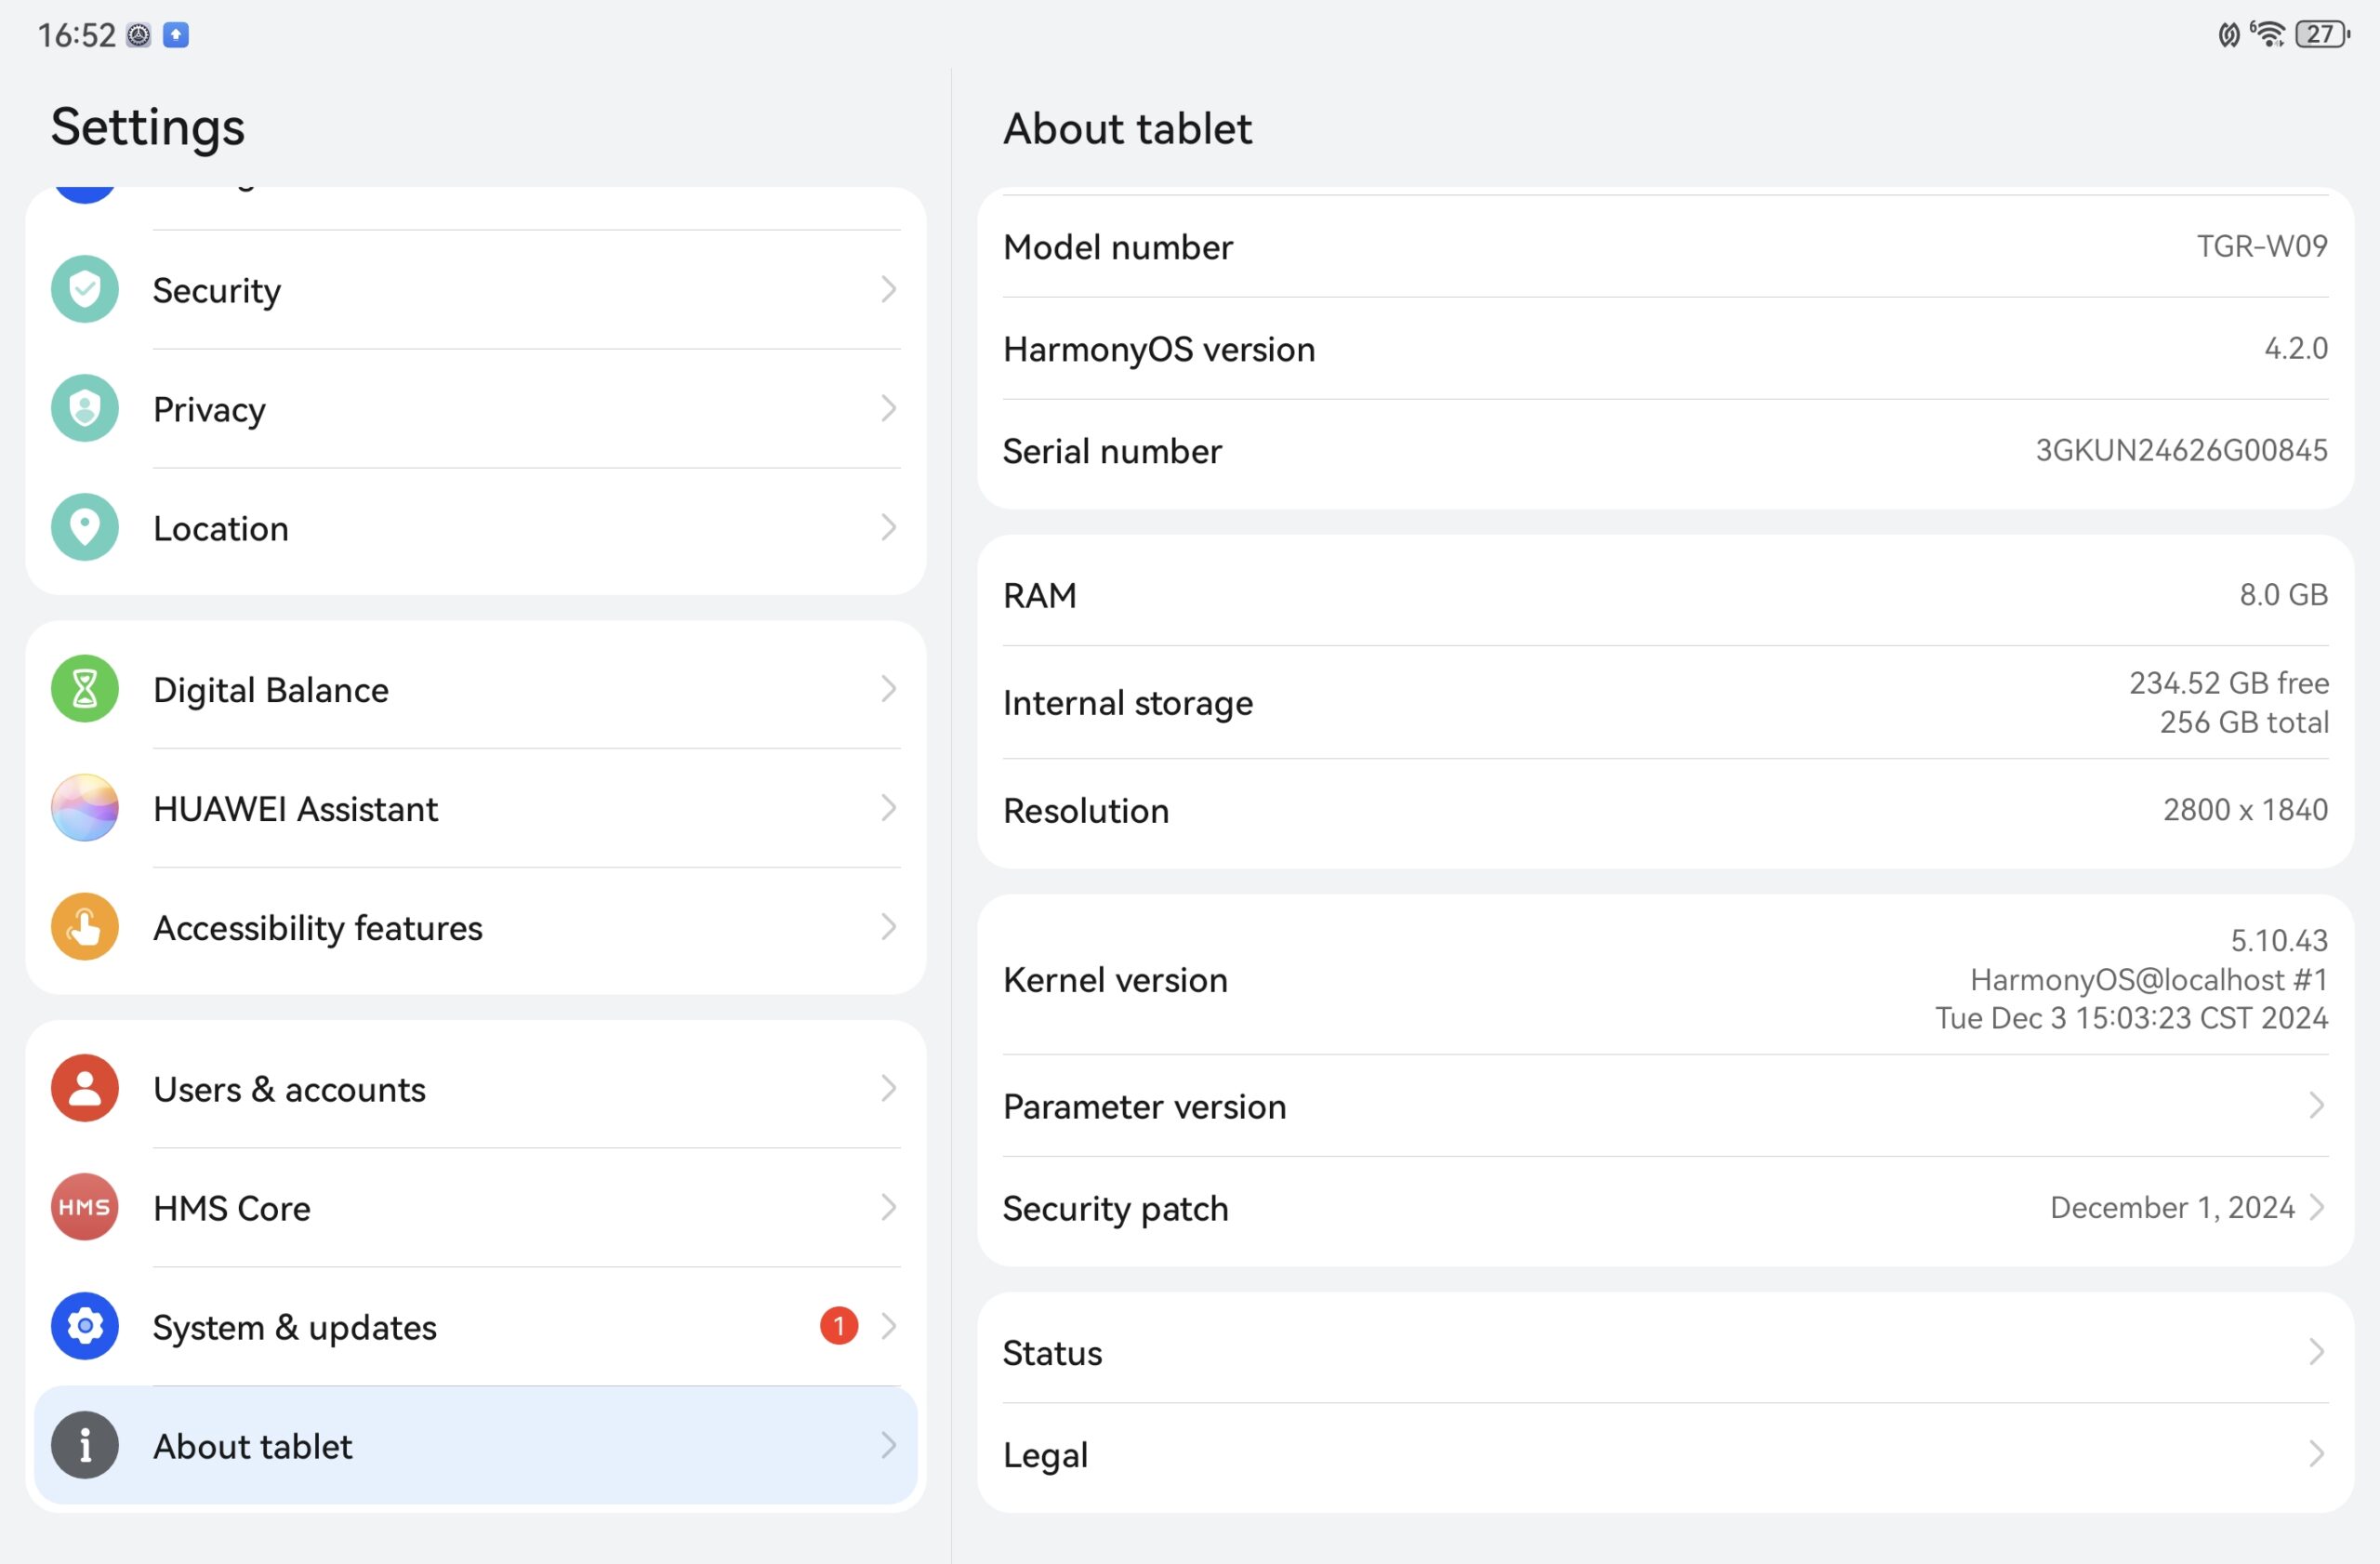Screen dimensions: 2380x1564
Task: Tap the round notification icon beside clock
Action: click(x=139, y=35)
